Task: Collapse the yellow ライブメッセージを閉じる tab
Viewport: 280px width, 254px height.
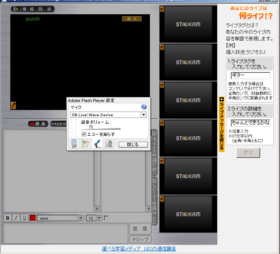Action: [222, 124]
